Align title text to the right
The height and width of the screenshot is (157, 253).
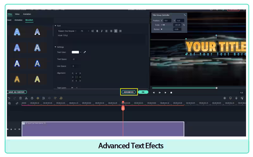click(111, 31)
